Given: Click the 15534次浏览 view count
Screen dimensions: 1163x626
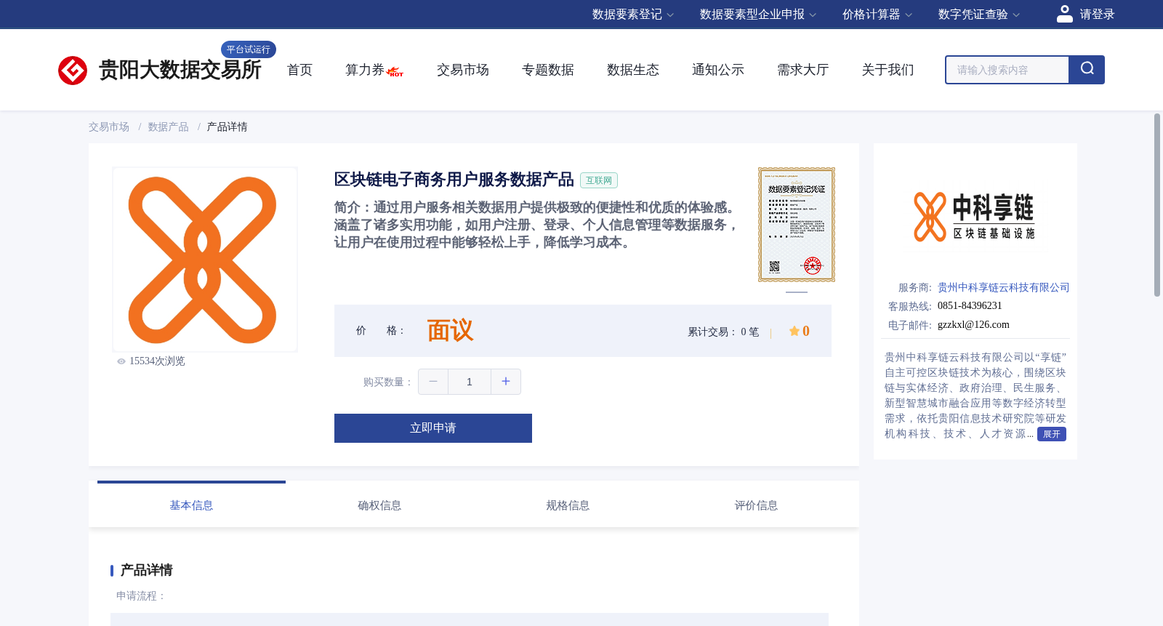Looking at the screenshot, I should pyautogui.click(x=157, y=361).
